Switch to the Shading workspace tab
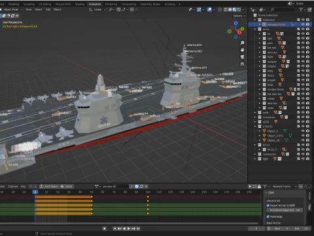Viewport: 314px width, 236px height. pyautogui.click(x=80, y=4)
